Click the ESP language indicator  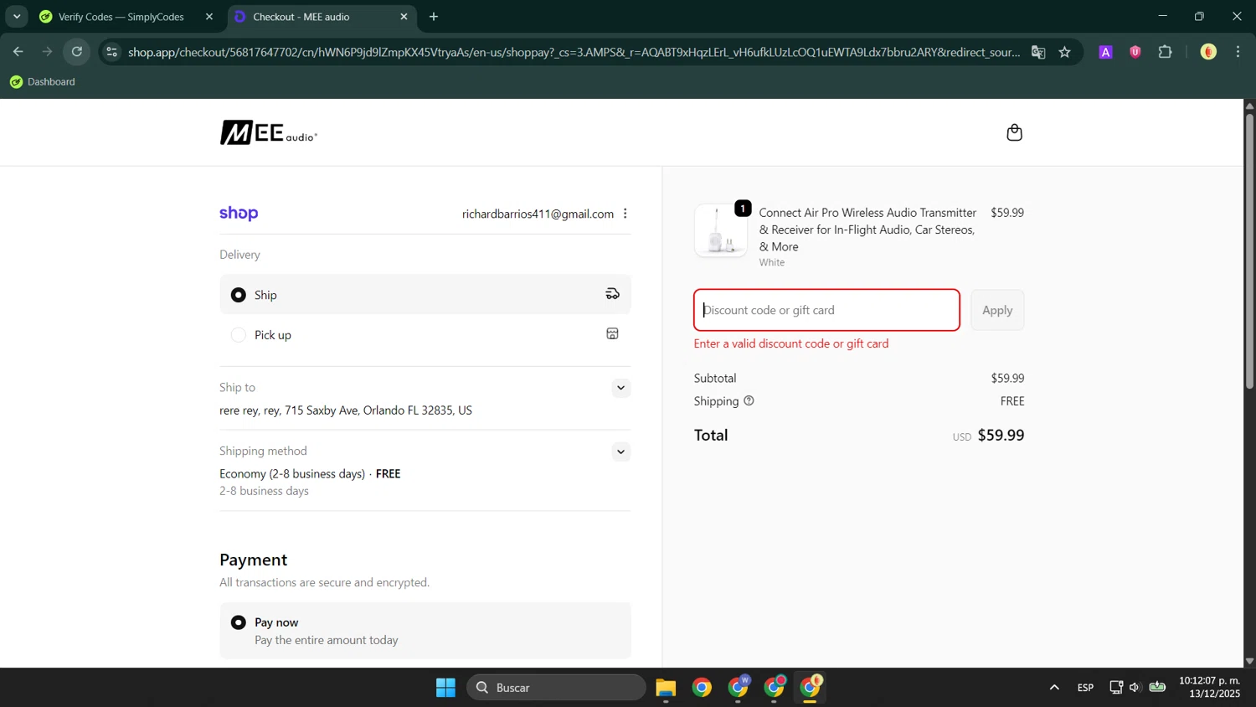[x=1085, y=688]
